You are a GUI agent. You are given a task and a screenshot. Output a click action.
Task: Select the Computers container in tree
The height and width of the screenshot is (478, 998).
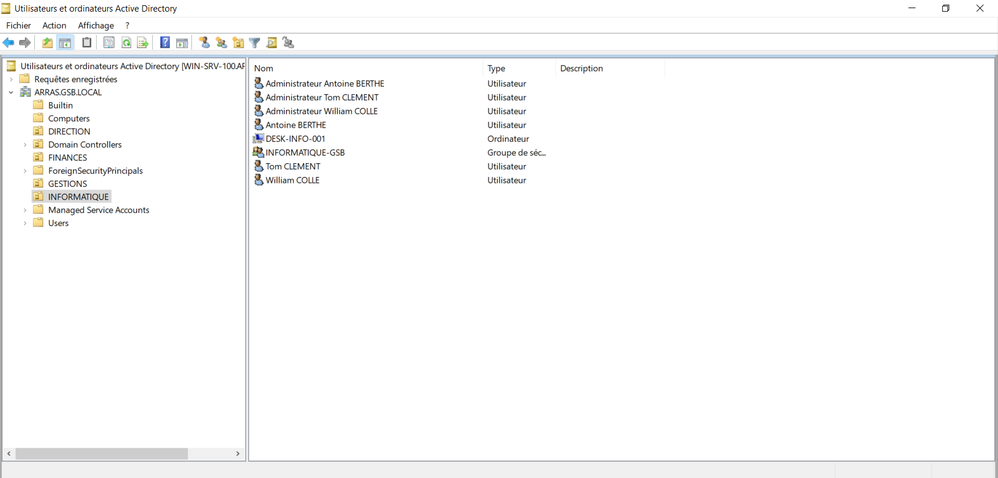[x=69, y=118]
